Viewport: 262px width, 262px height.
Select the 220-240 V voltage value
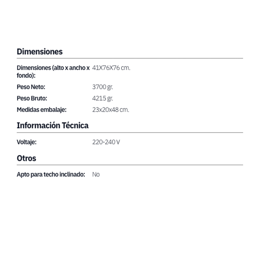[106, 142]
